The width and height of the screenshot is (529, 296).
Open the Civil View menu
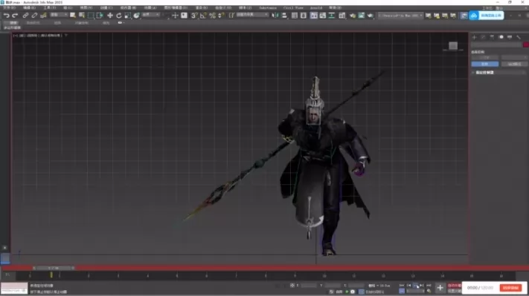(293, 7)
